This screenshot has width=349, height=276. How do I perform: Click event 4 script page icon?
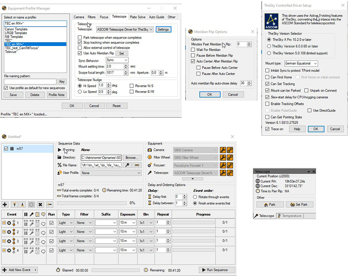click(37, 250)
